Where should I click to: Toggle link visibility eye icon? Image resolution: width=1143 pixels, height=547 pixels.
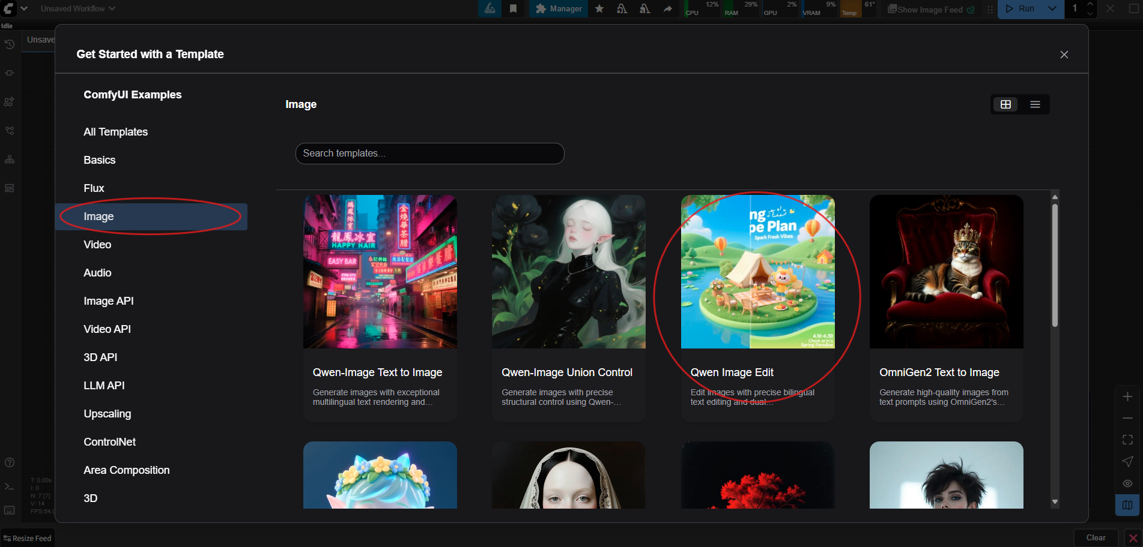coord(1127,483)
